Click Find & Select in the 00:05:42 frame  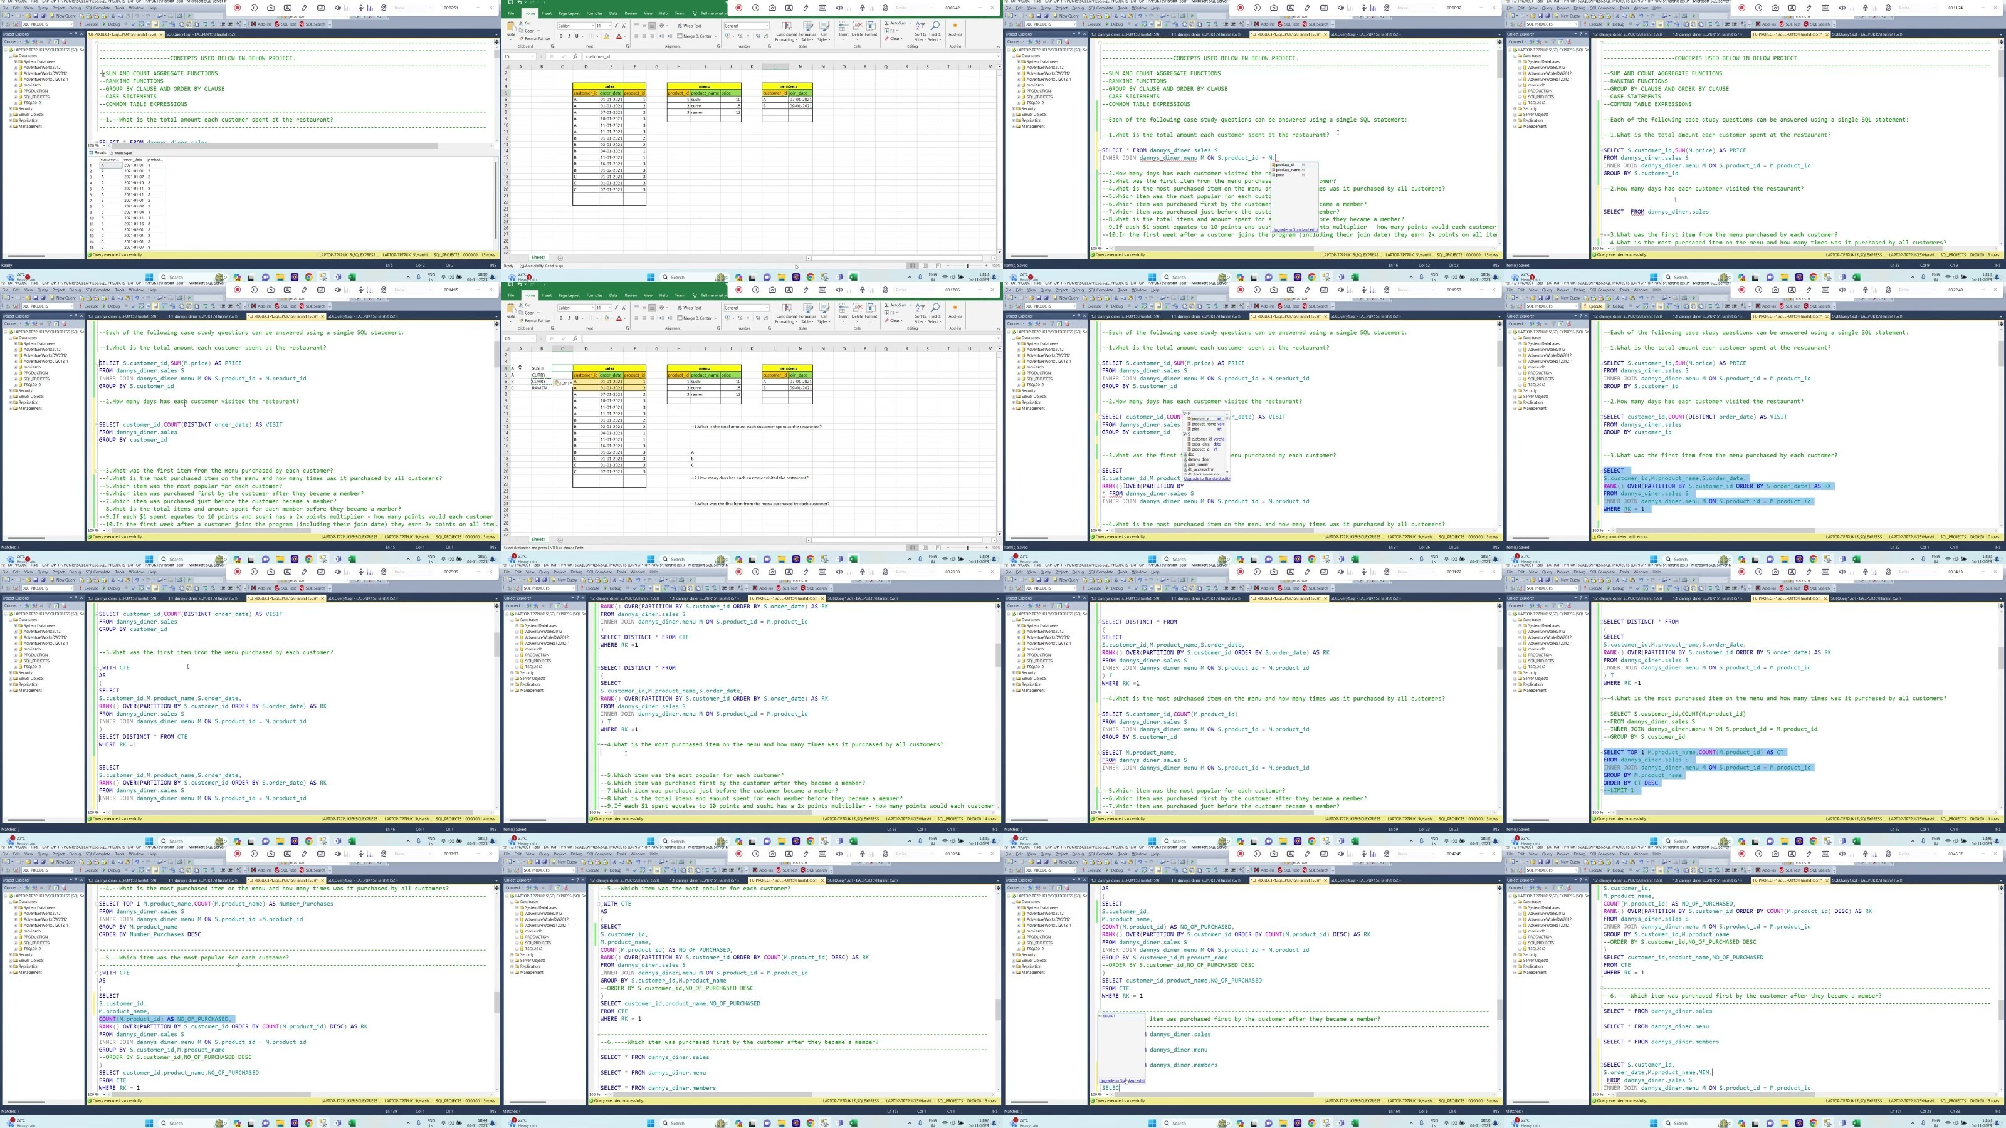935,31
